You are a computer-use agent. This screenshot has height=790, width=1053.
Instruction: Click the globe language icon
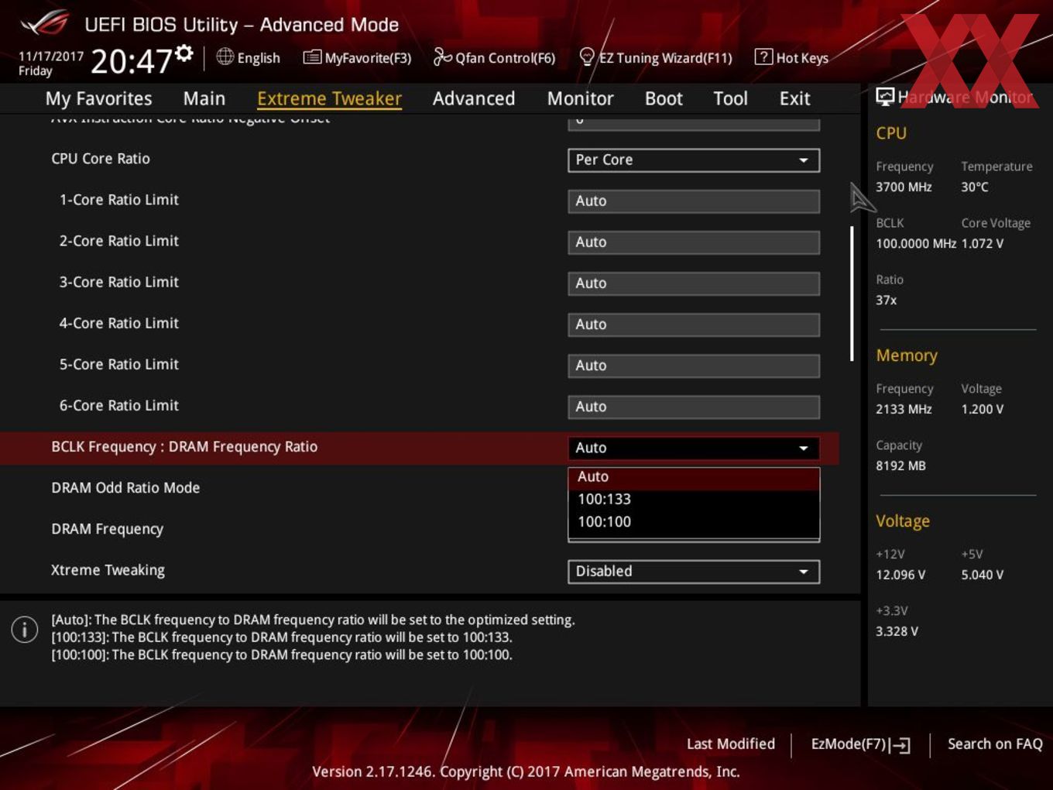(225, 57)
